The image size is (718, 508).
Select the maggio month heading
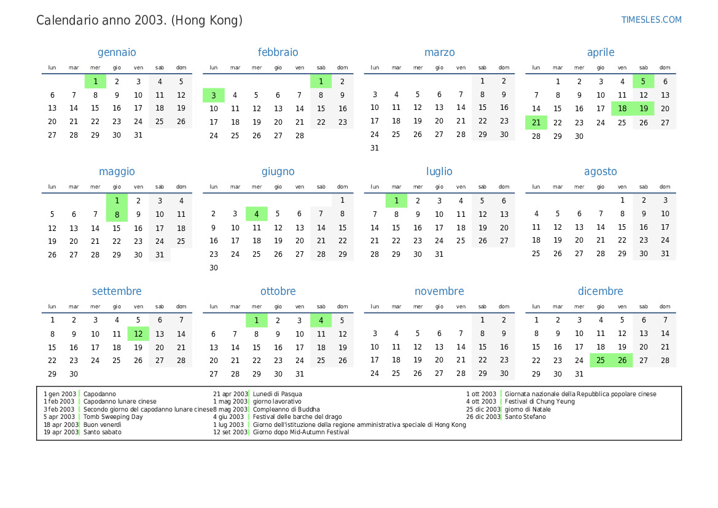tap(117, 171)
